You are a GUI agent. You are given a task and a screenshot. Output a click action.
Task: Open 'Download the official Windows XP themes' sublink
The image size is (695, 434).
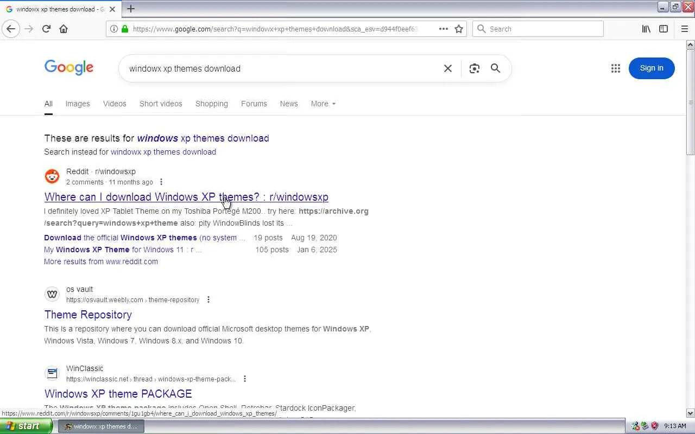(144, 238)
